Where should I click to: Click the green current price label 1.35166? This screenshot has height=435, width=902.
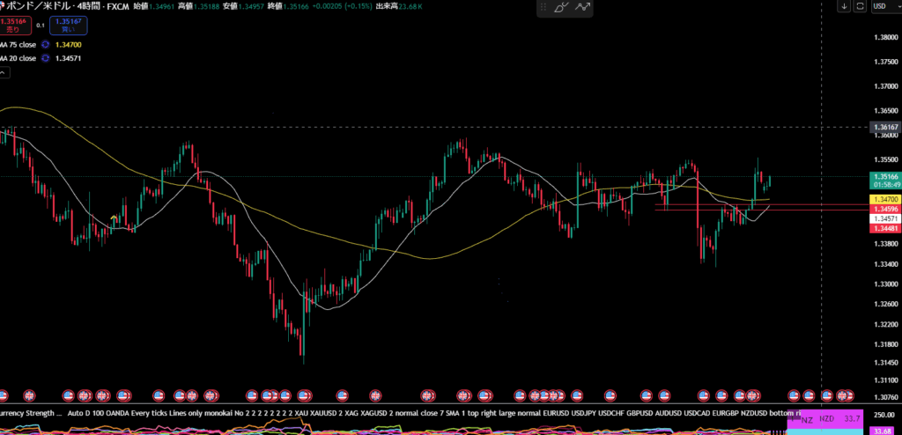(884, 177)
